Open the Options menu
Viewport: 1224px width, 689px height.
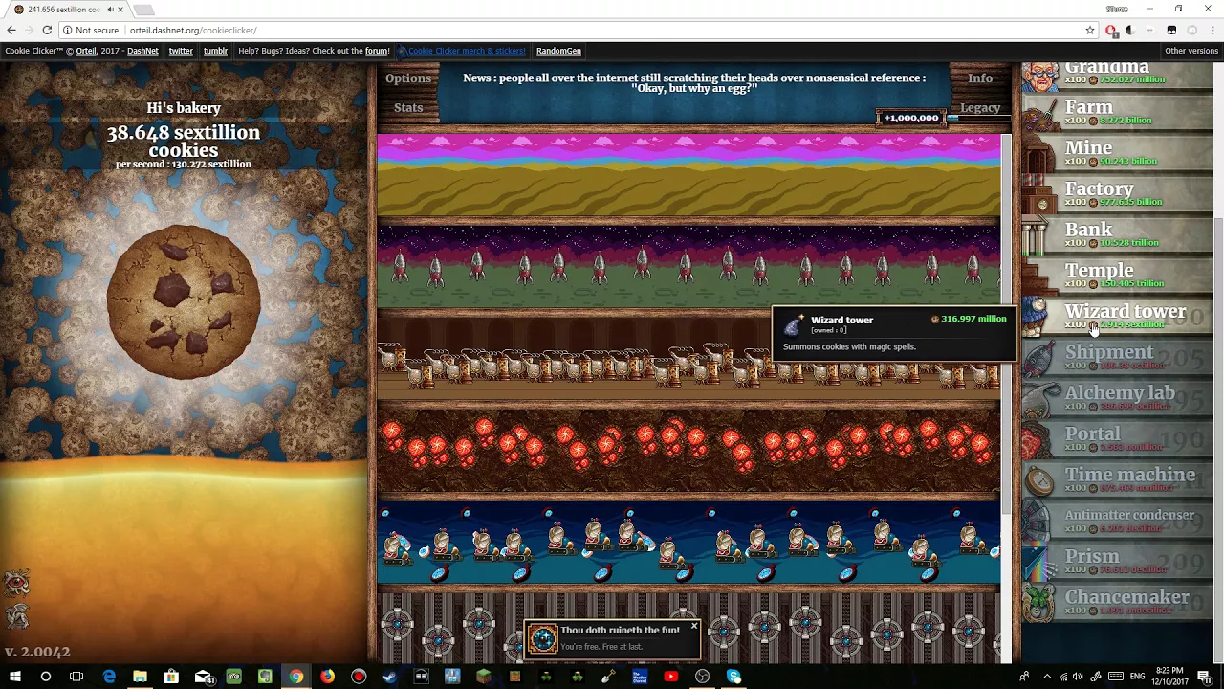(408, 78)
